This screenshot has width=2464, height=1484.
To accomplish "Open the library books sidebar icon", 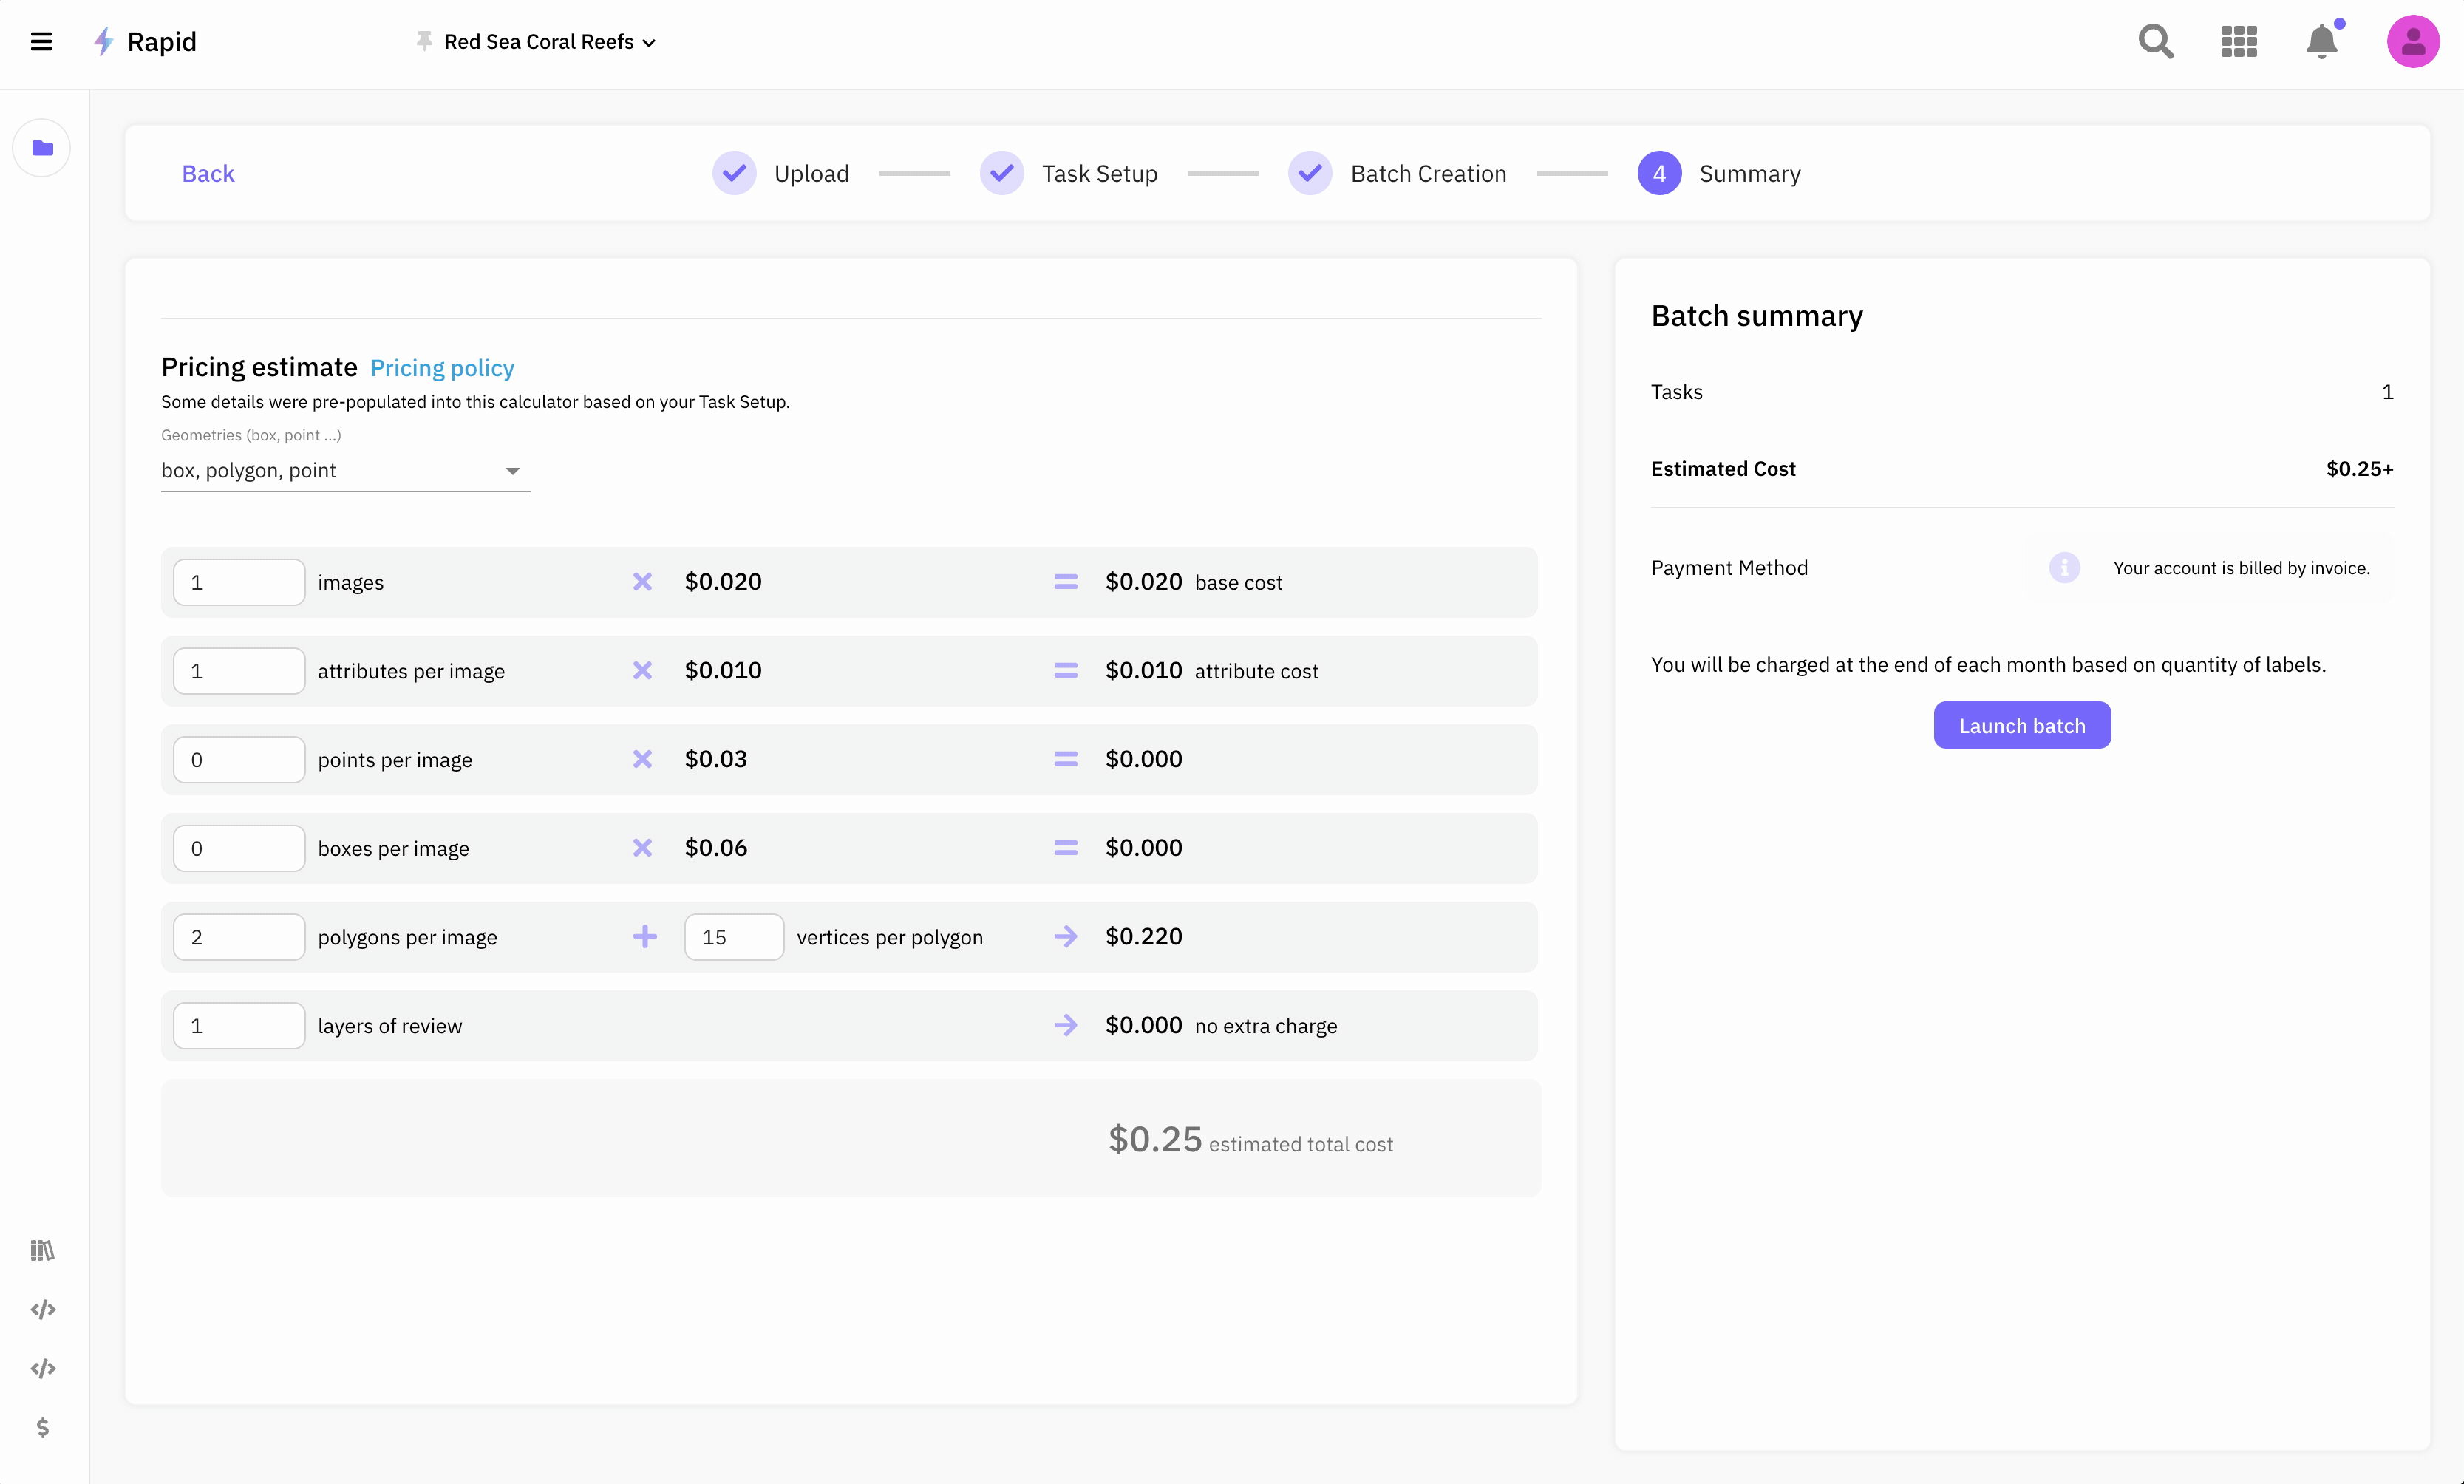I will (x=42, y=1250).
